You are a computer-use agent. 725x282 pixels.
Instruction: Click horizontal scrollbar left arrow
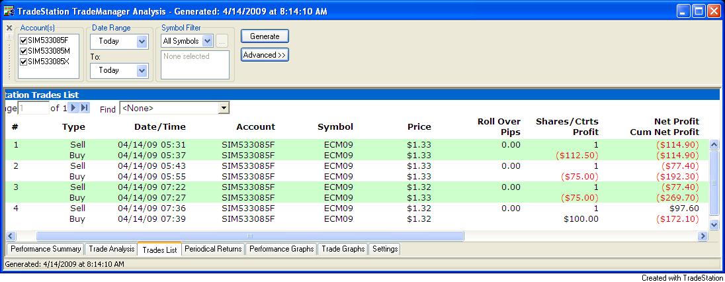coord(11,236)
